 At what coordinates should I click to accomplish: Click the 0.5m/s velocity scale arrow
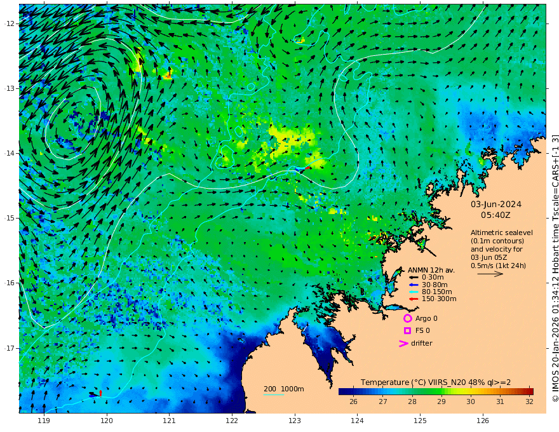[x=490, y=274]
